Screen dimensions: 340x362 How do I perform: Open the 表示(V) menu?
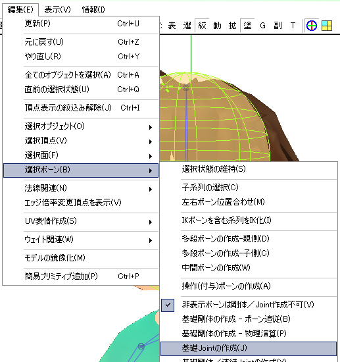click(57, 10)
